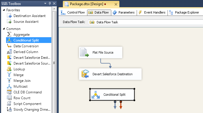Click the Common group heading text
203x113 pixels.
pyautogui.click(x=13, y=29)
